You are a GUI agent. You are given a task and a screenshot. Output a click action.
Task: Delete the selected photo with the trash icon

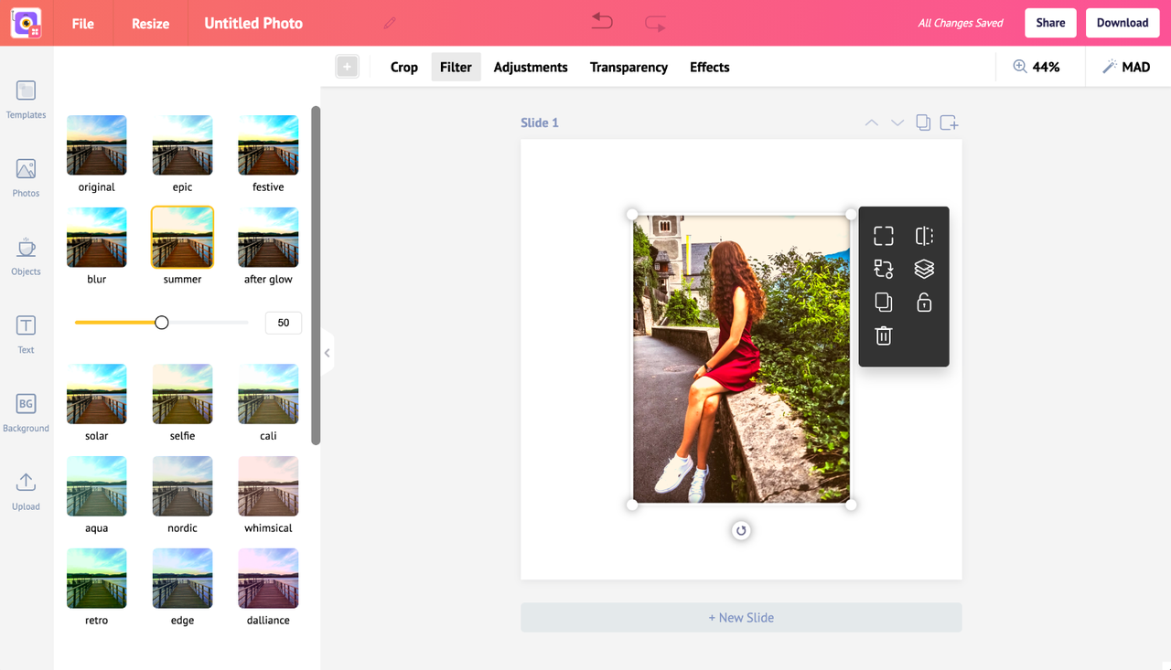[x=883, y=335]
